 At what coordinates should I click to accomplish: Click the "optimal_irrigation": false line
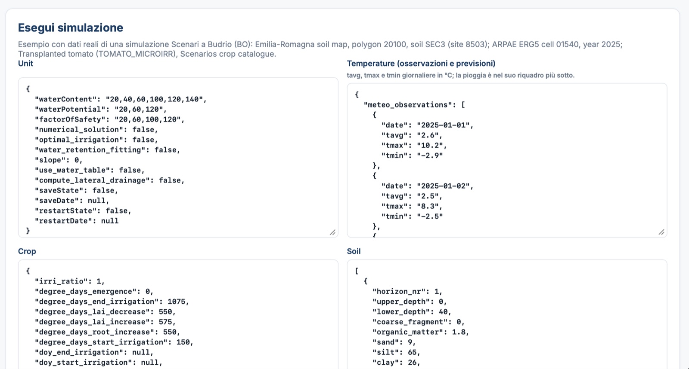pos(96,140)
